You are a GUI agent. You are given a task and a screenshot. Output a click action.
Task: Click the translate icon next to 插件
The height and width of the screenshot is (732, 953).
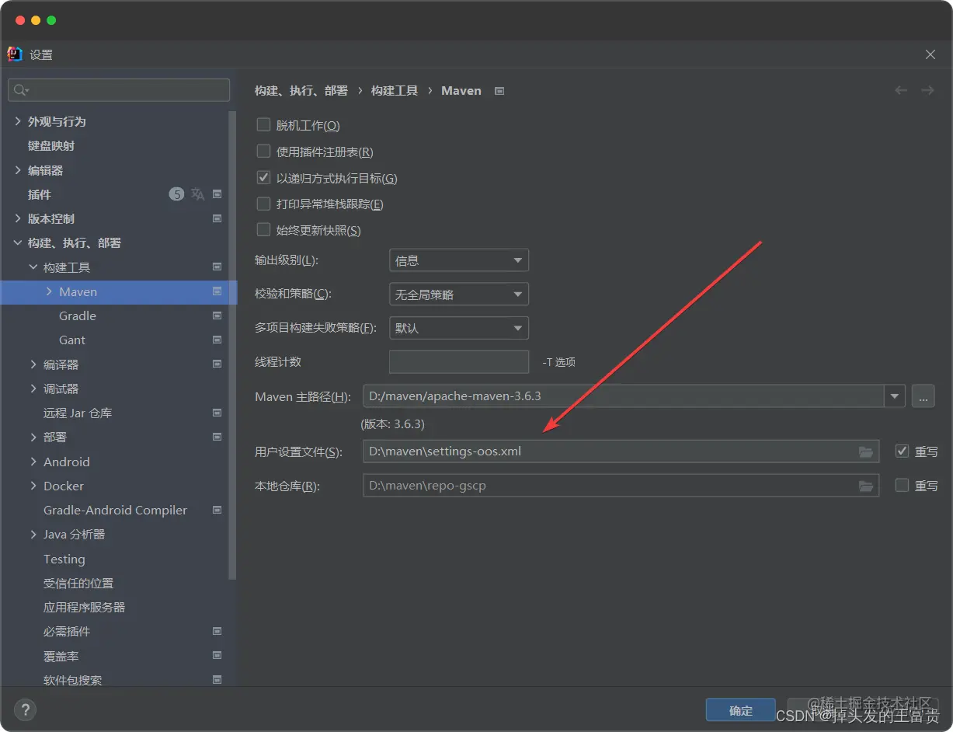(x=197, y=194)
